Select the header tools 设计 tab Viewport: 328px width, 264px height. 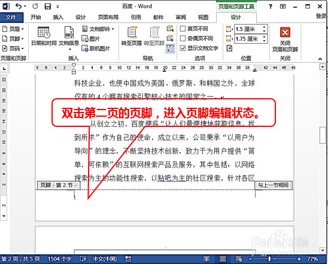coord(236,17)
